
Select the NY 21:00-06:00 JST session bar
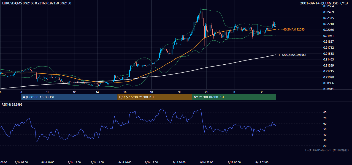pyautogui.click(x=234, y=97)
